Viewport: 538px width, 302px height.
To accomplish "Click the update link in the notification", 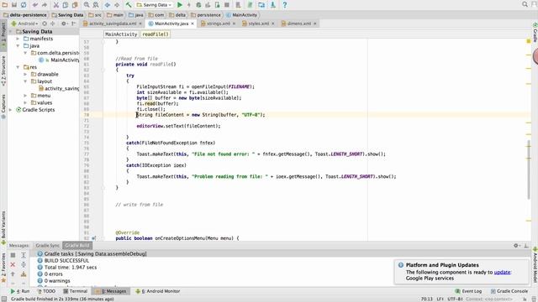I will pos(502,272).
